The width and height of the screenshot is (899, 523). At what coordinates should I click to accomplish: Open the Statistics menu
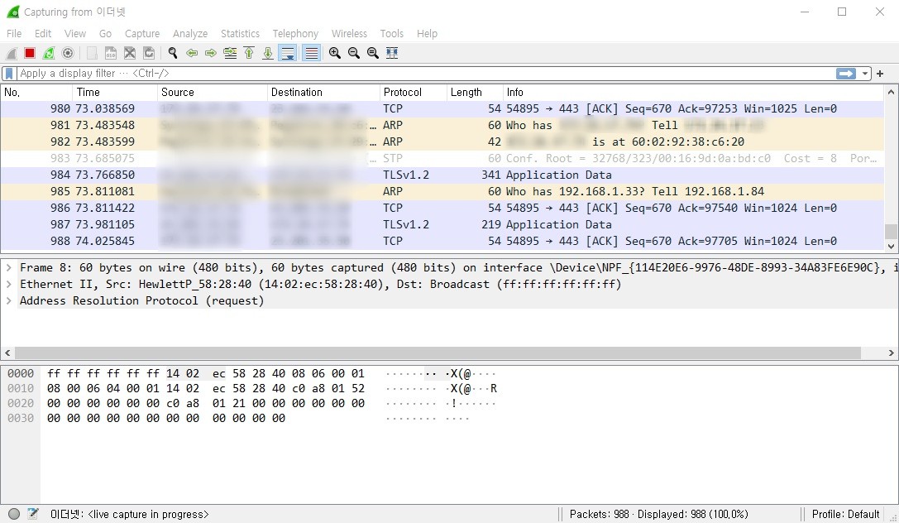(240, 34)
